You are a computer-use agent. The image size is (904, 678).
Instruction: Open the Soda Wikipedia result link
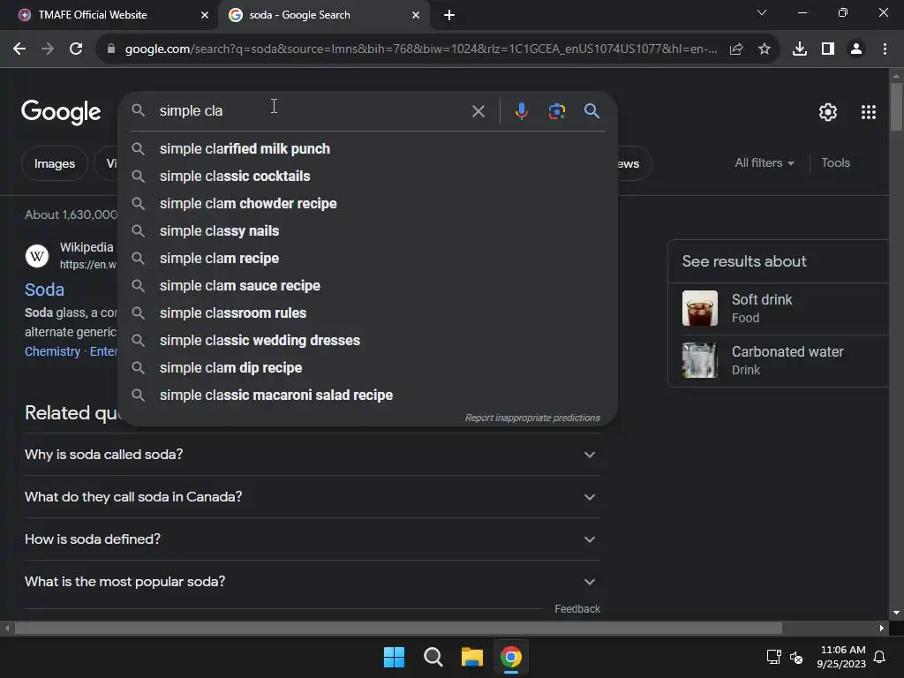point(44,290)
